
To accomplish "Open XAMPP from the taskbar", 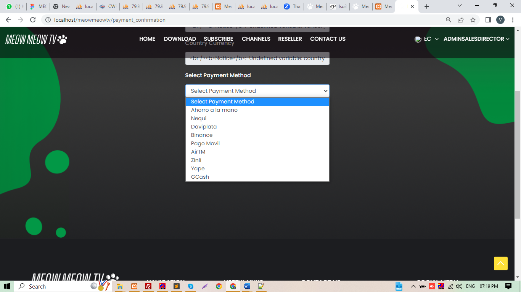I will (134, 286).
